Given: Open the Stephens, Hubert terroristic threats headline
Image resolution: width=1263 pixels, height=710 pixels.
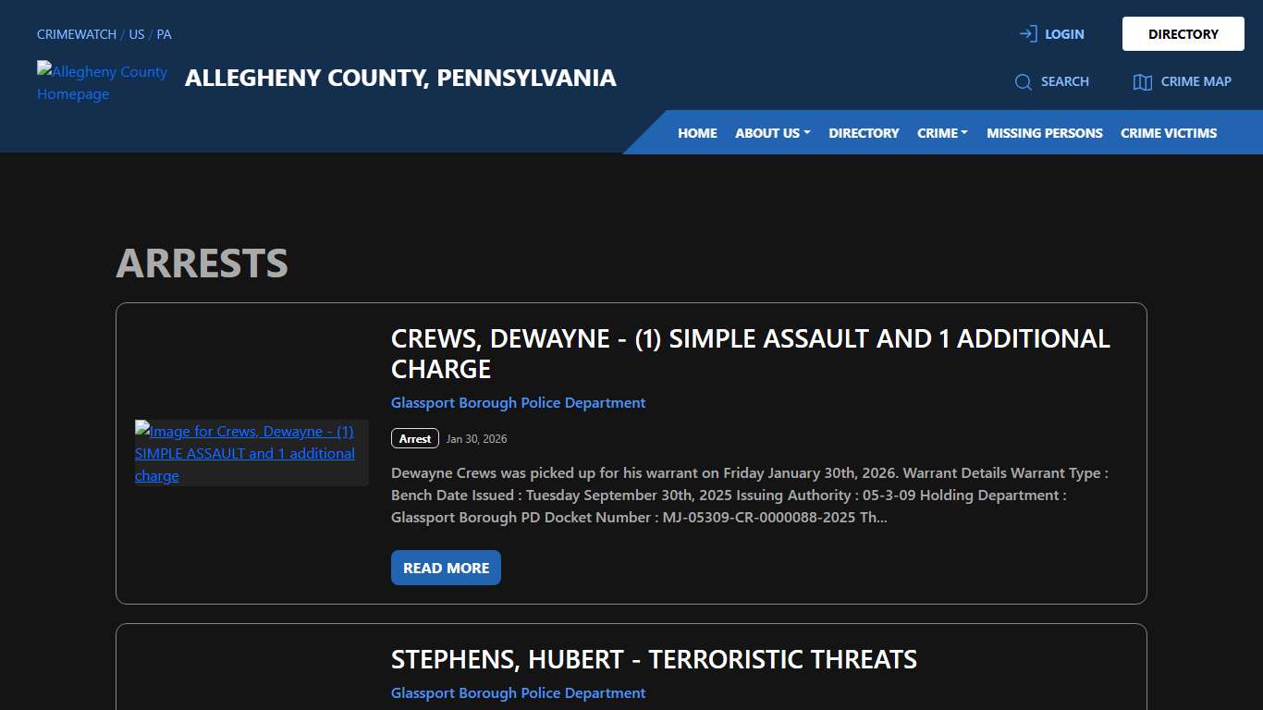Looking at the screenshot, I should pyautogui.click(x=654, y=659).
